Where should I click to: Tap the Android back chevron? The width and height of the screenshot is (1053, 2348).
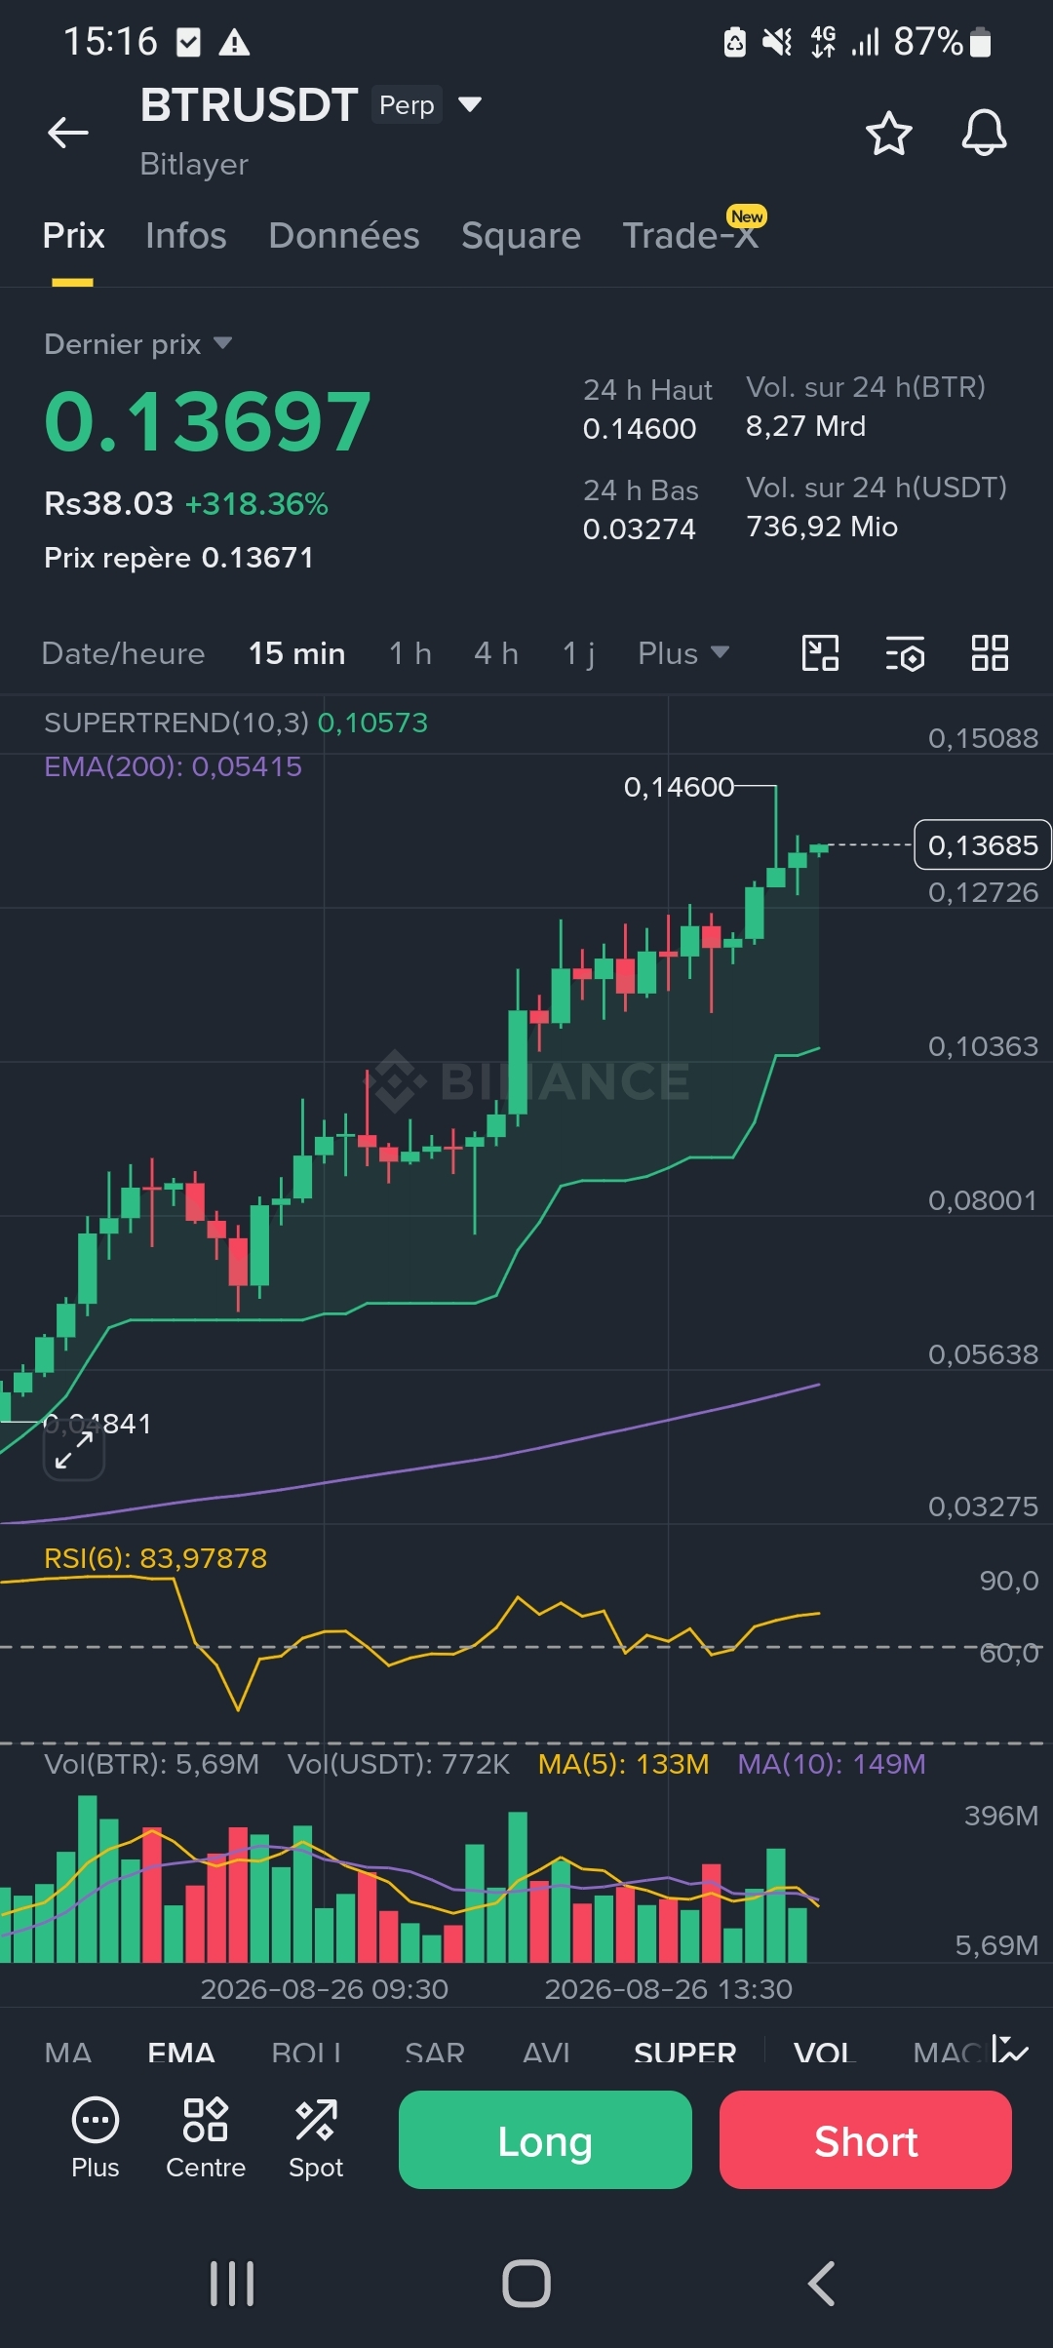pos(822,2284)
